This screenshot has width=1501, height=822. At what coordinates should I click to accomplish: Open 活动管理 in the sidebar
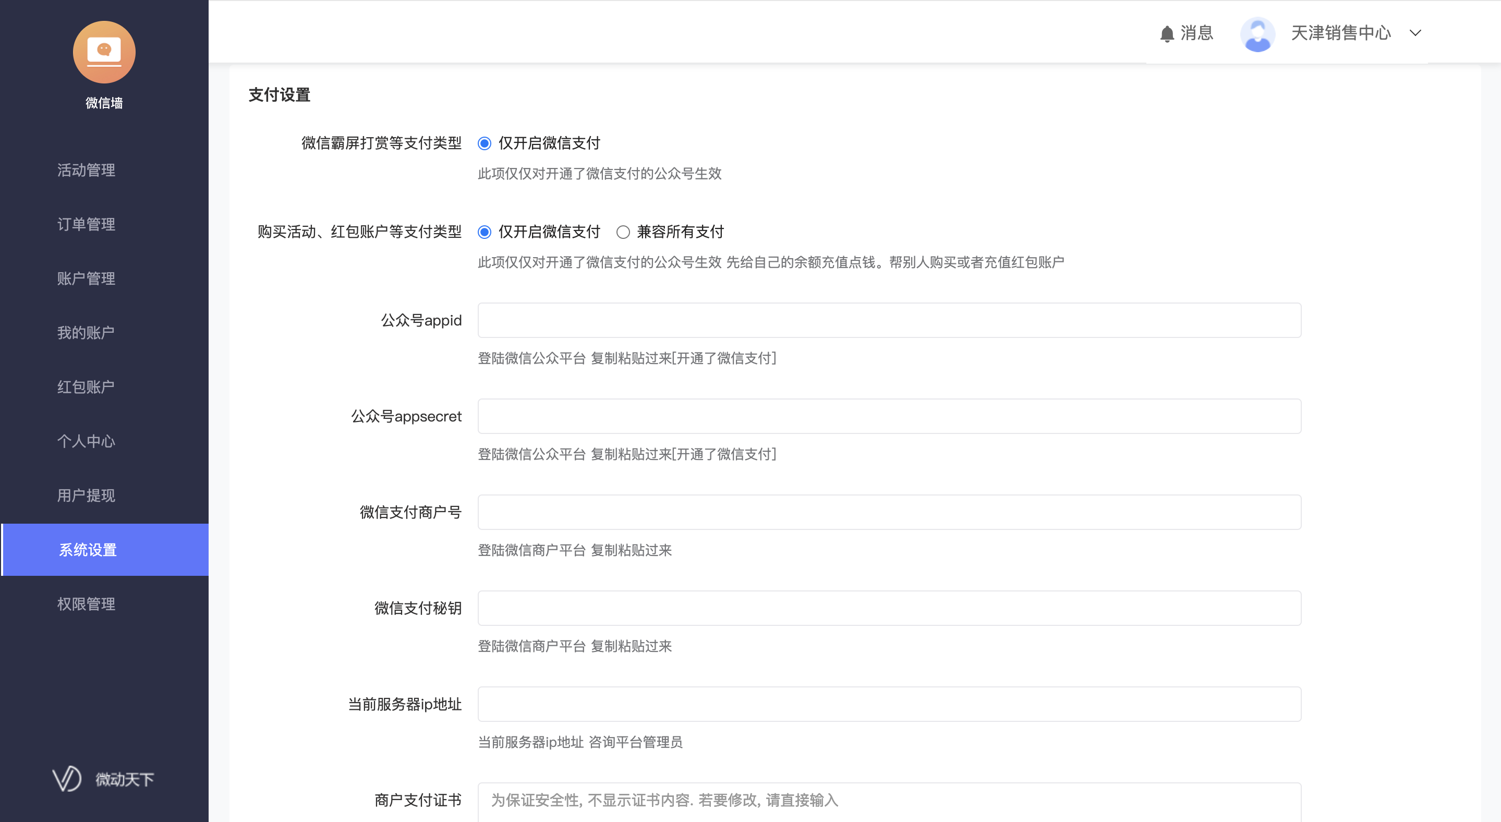click(86, 170)
